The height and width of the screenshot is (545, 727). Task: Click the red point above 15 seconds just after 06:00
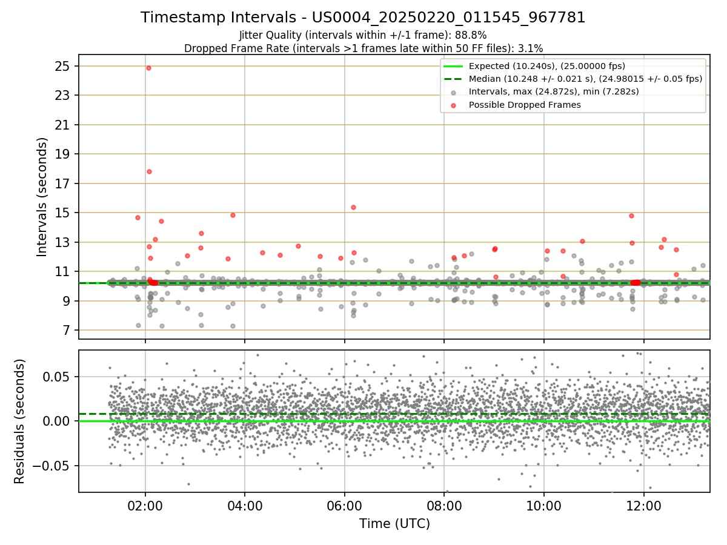click(x=353, y=207)
